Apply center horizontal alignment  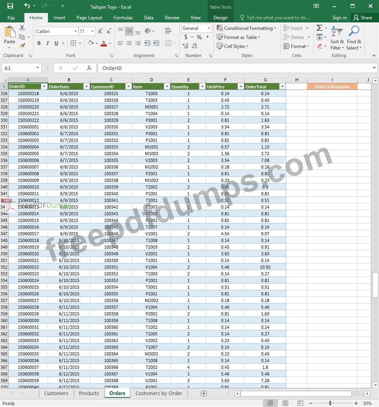tap(129, 43)
